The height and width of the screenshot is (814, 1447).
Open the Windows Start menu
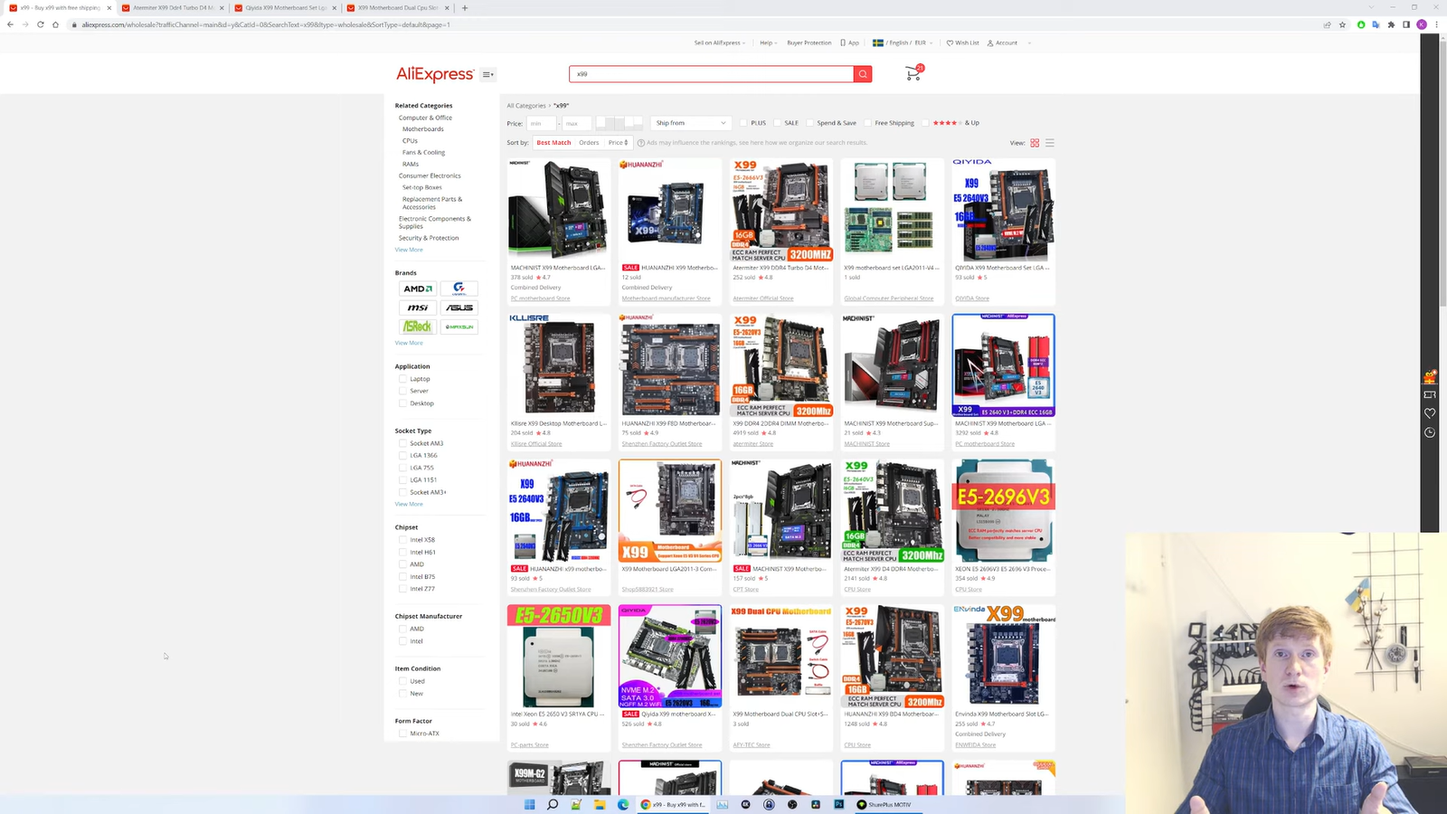tap(530, 804)
